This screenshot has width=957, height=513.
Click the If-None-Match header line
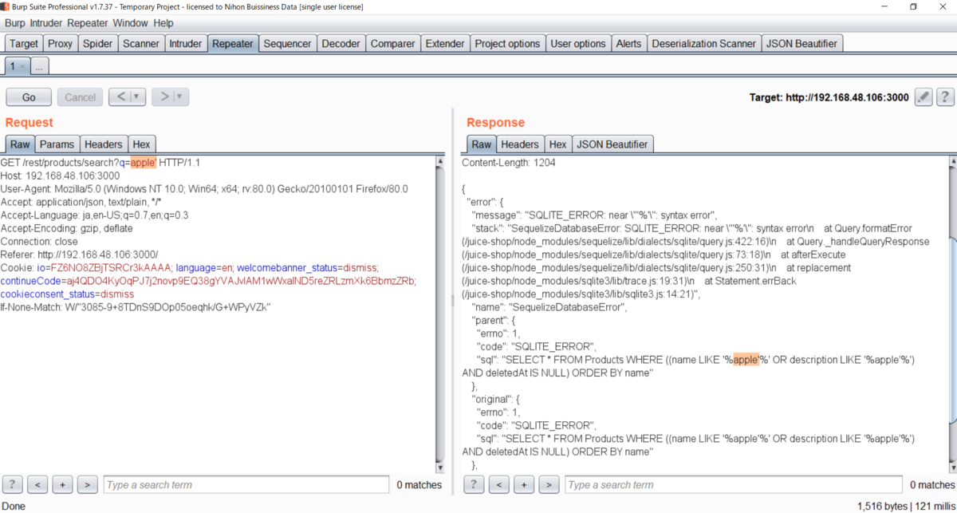click(136, 306)
